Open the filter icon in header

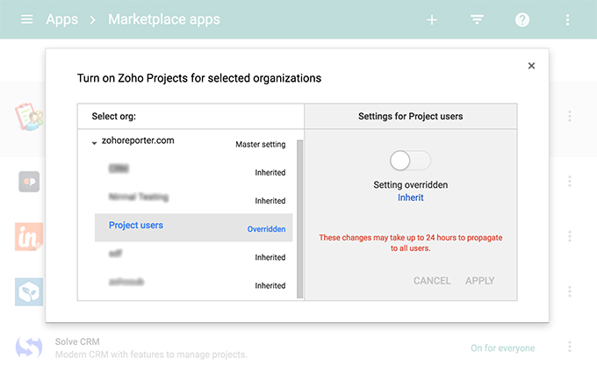point(477,19)
